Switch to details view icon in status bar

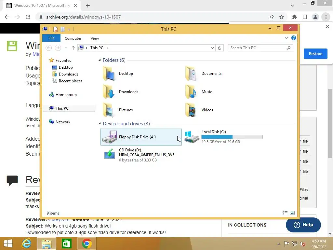(x=285, y=213)
